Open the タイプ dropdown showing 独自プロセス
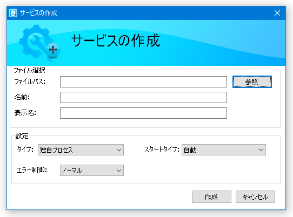This screenshot has height=217, width=293. 81,150
